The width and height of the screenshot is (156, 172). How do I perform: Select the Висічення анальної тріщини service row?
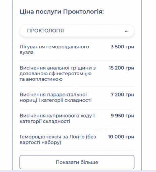click(77, 74)
